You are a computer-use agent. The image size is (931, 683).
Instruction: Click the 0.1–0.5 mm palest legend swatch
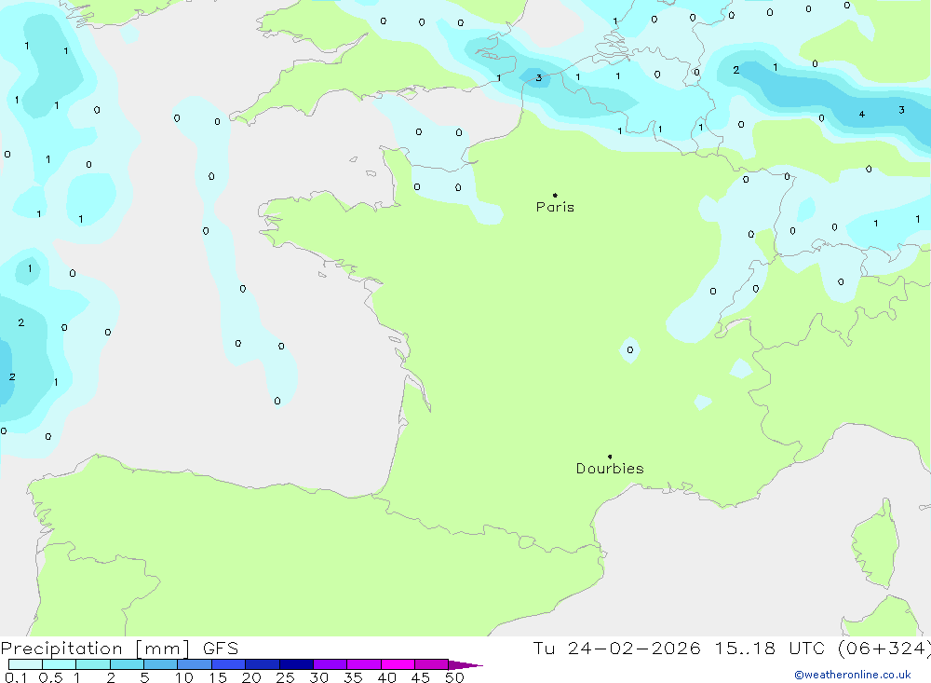(x=25, y=664)
